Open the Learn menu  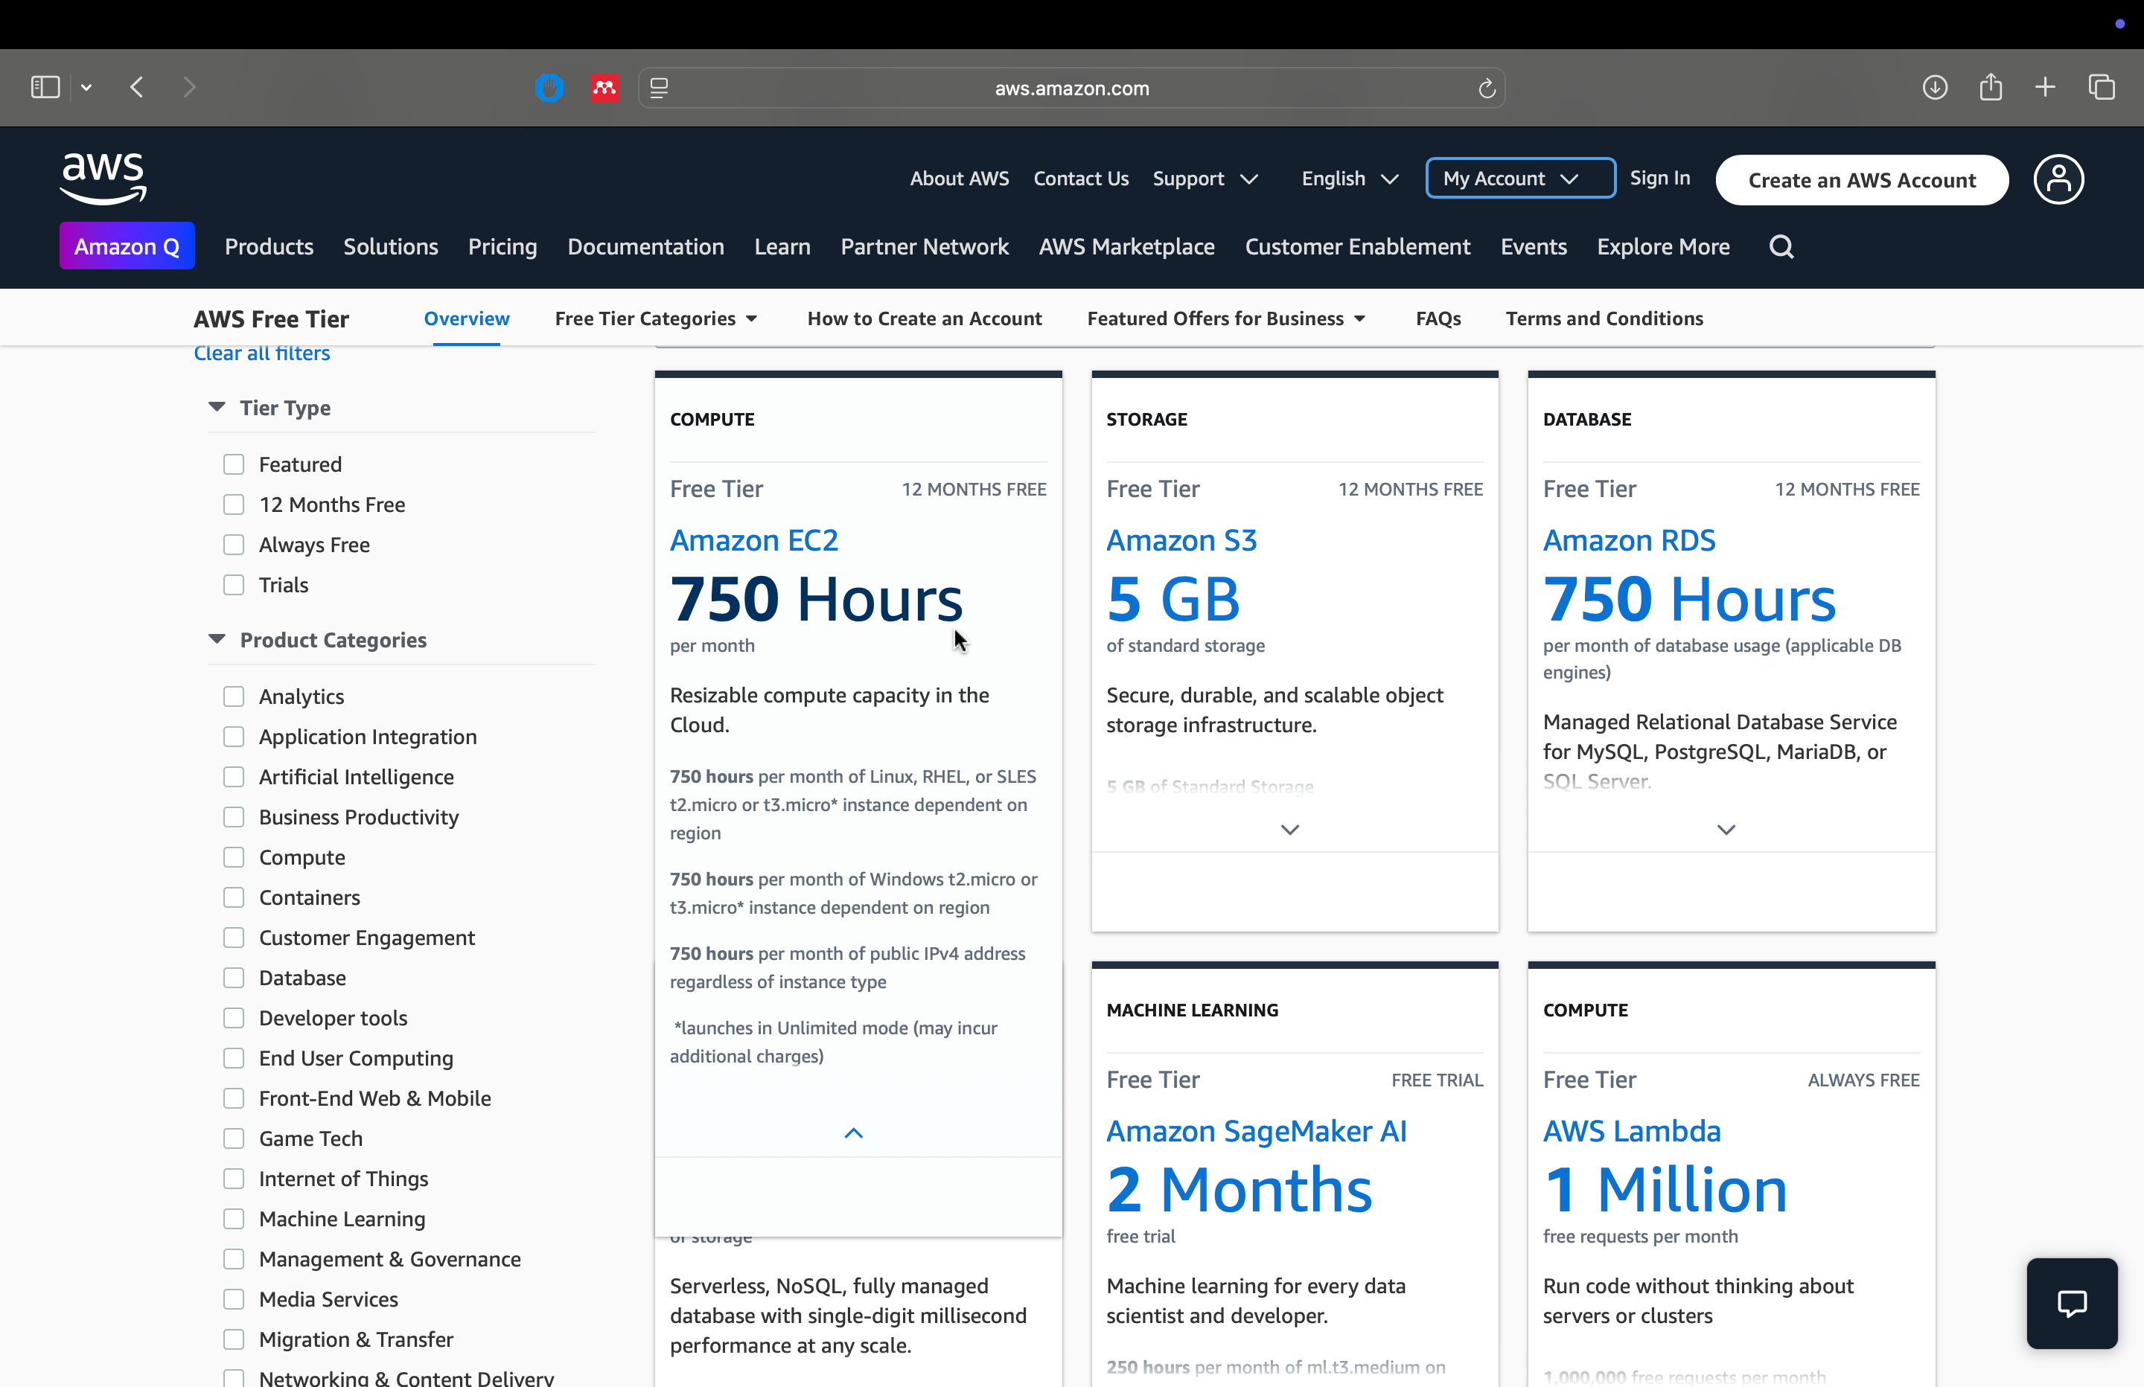coord(782,247)
